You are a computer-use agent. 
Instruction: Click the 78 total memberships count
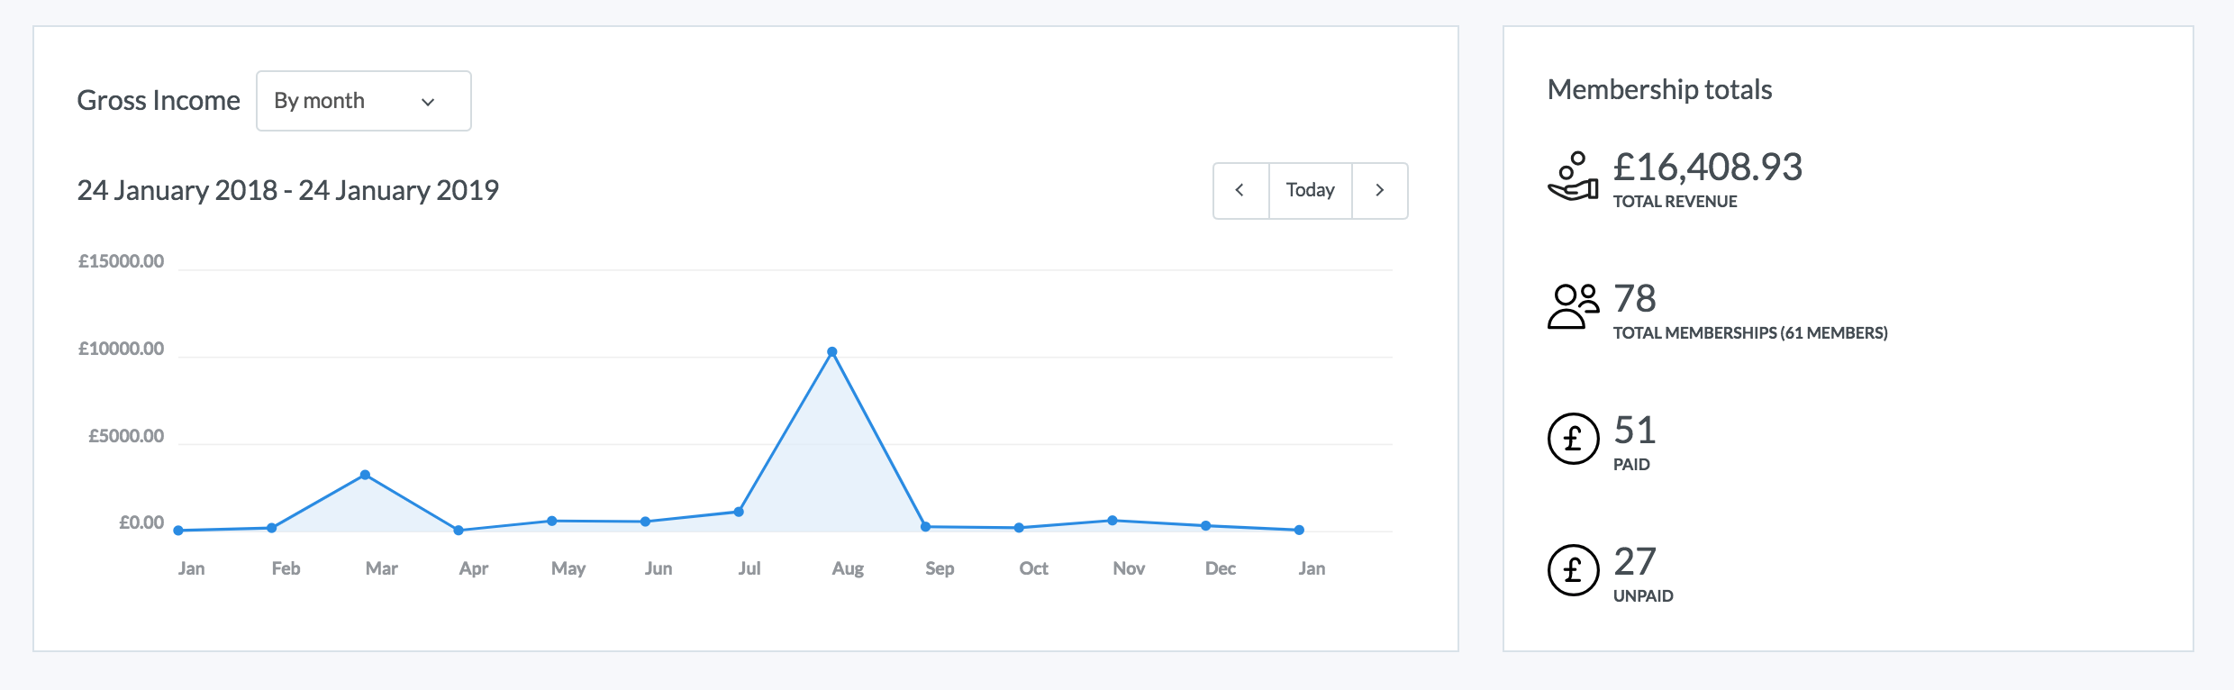1634,299
